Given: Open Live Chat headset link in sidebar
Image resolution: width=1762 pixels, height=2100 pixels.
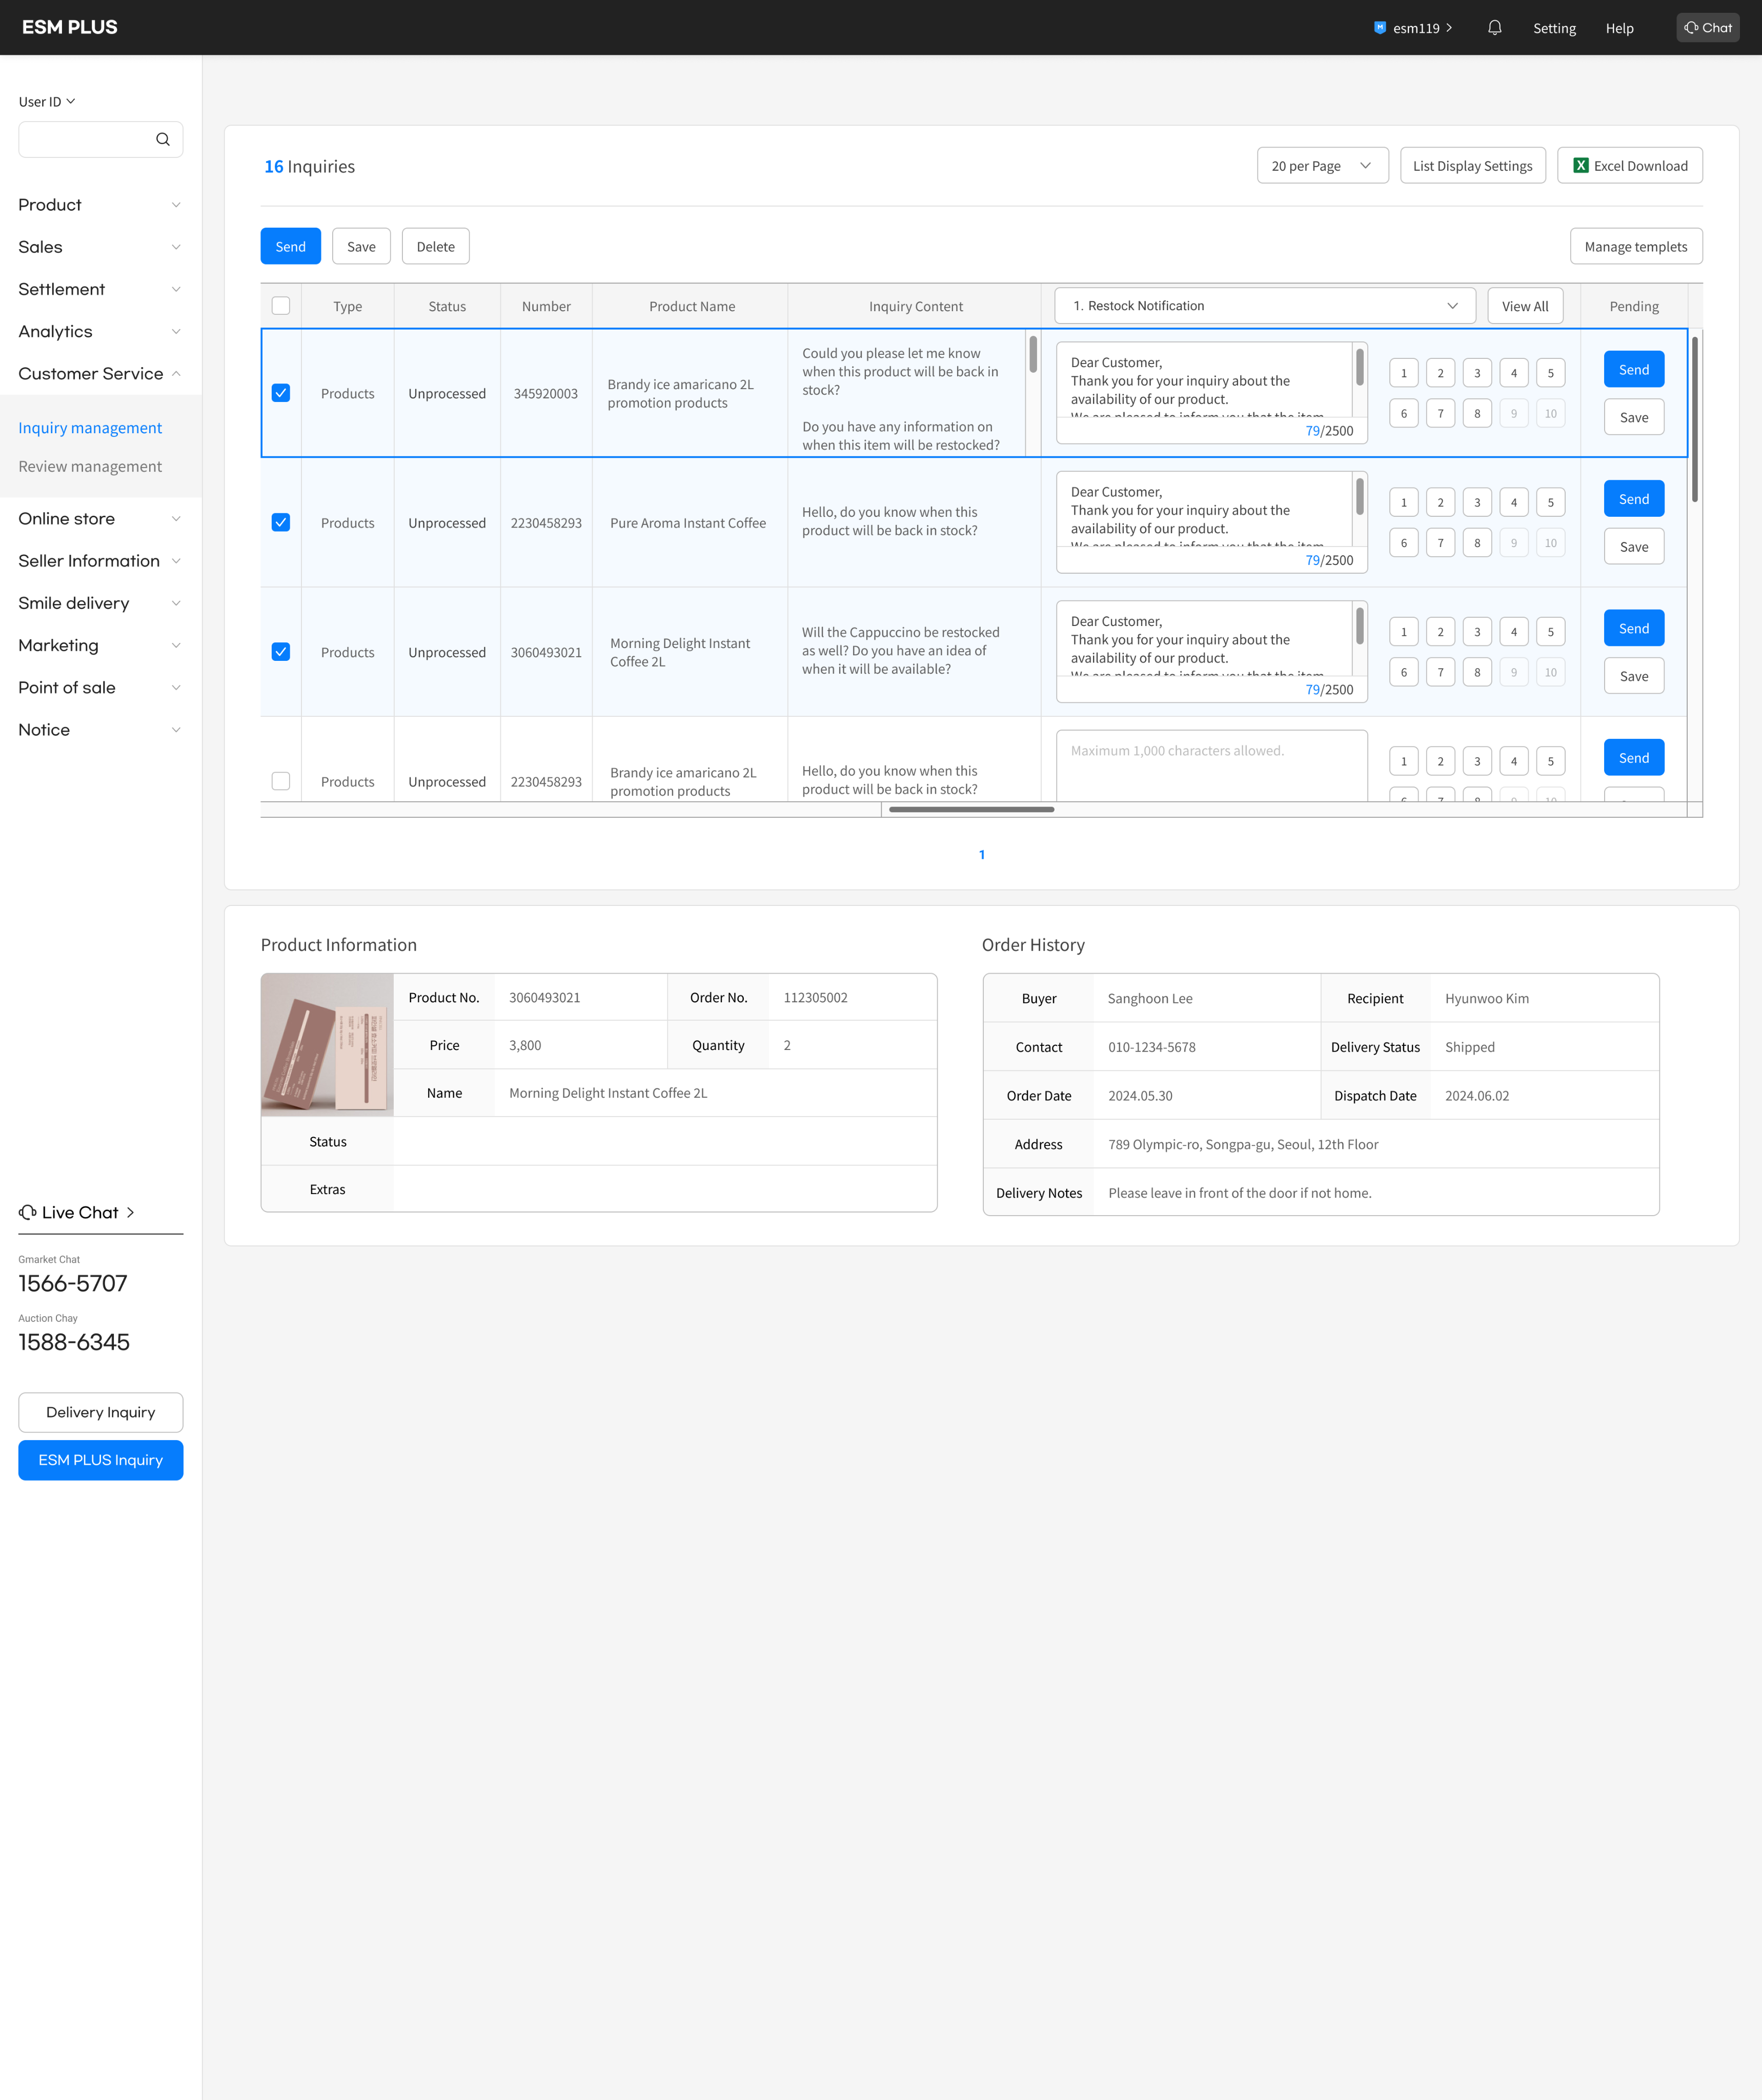Looking at the screenshot, I should coord(77,1212).
